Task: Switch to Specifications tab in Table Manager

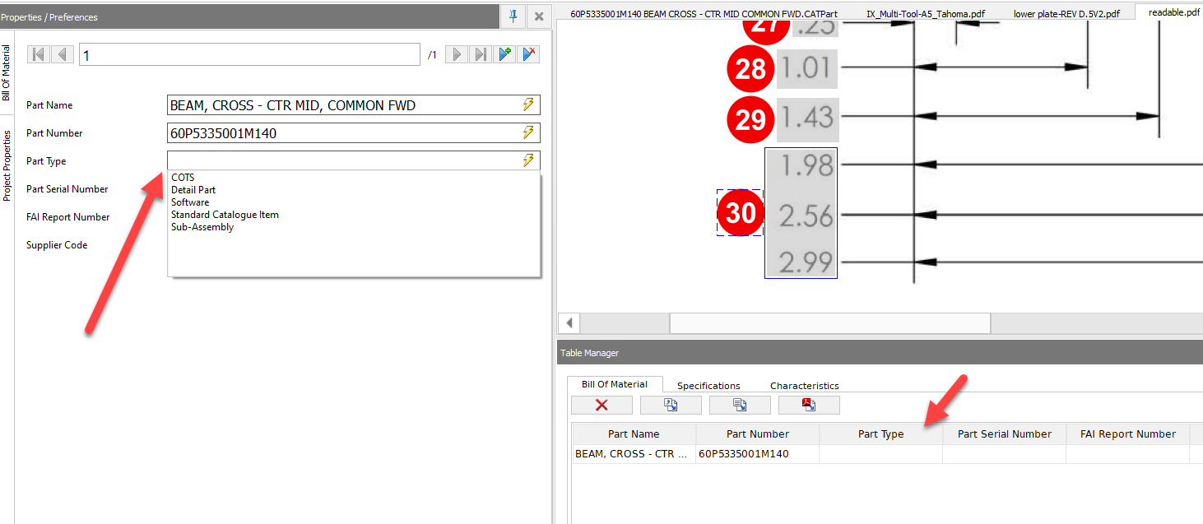Action: pos(708,386)
